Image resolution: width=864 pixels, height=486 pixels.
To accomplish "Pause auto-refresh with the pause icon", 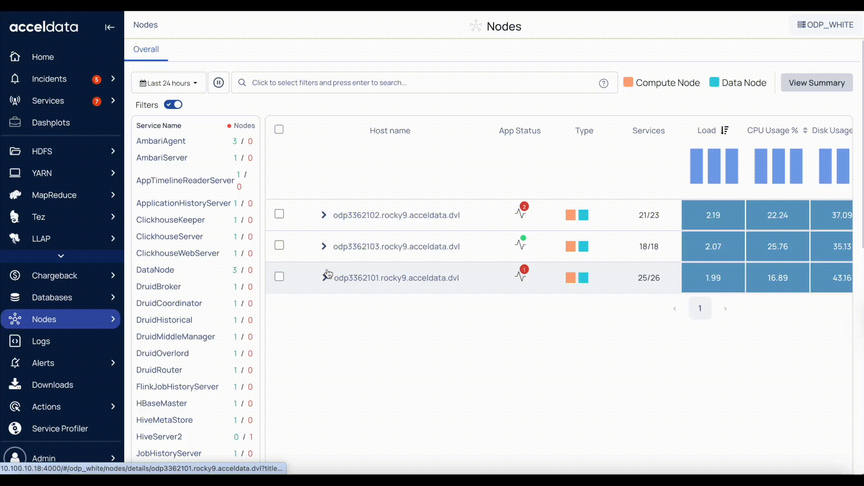I will coord(218,83).
